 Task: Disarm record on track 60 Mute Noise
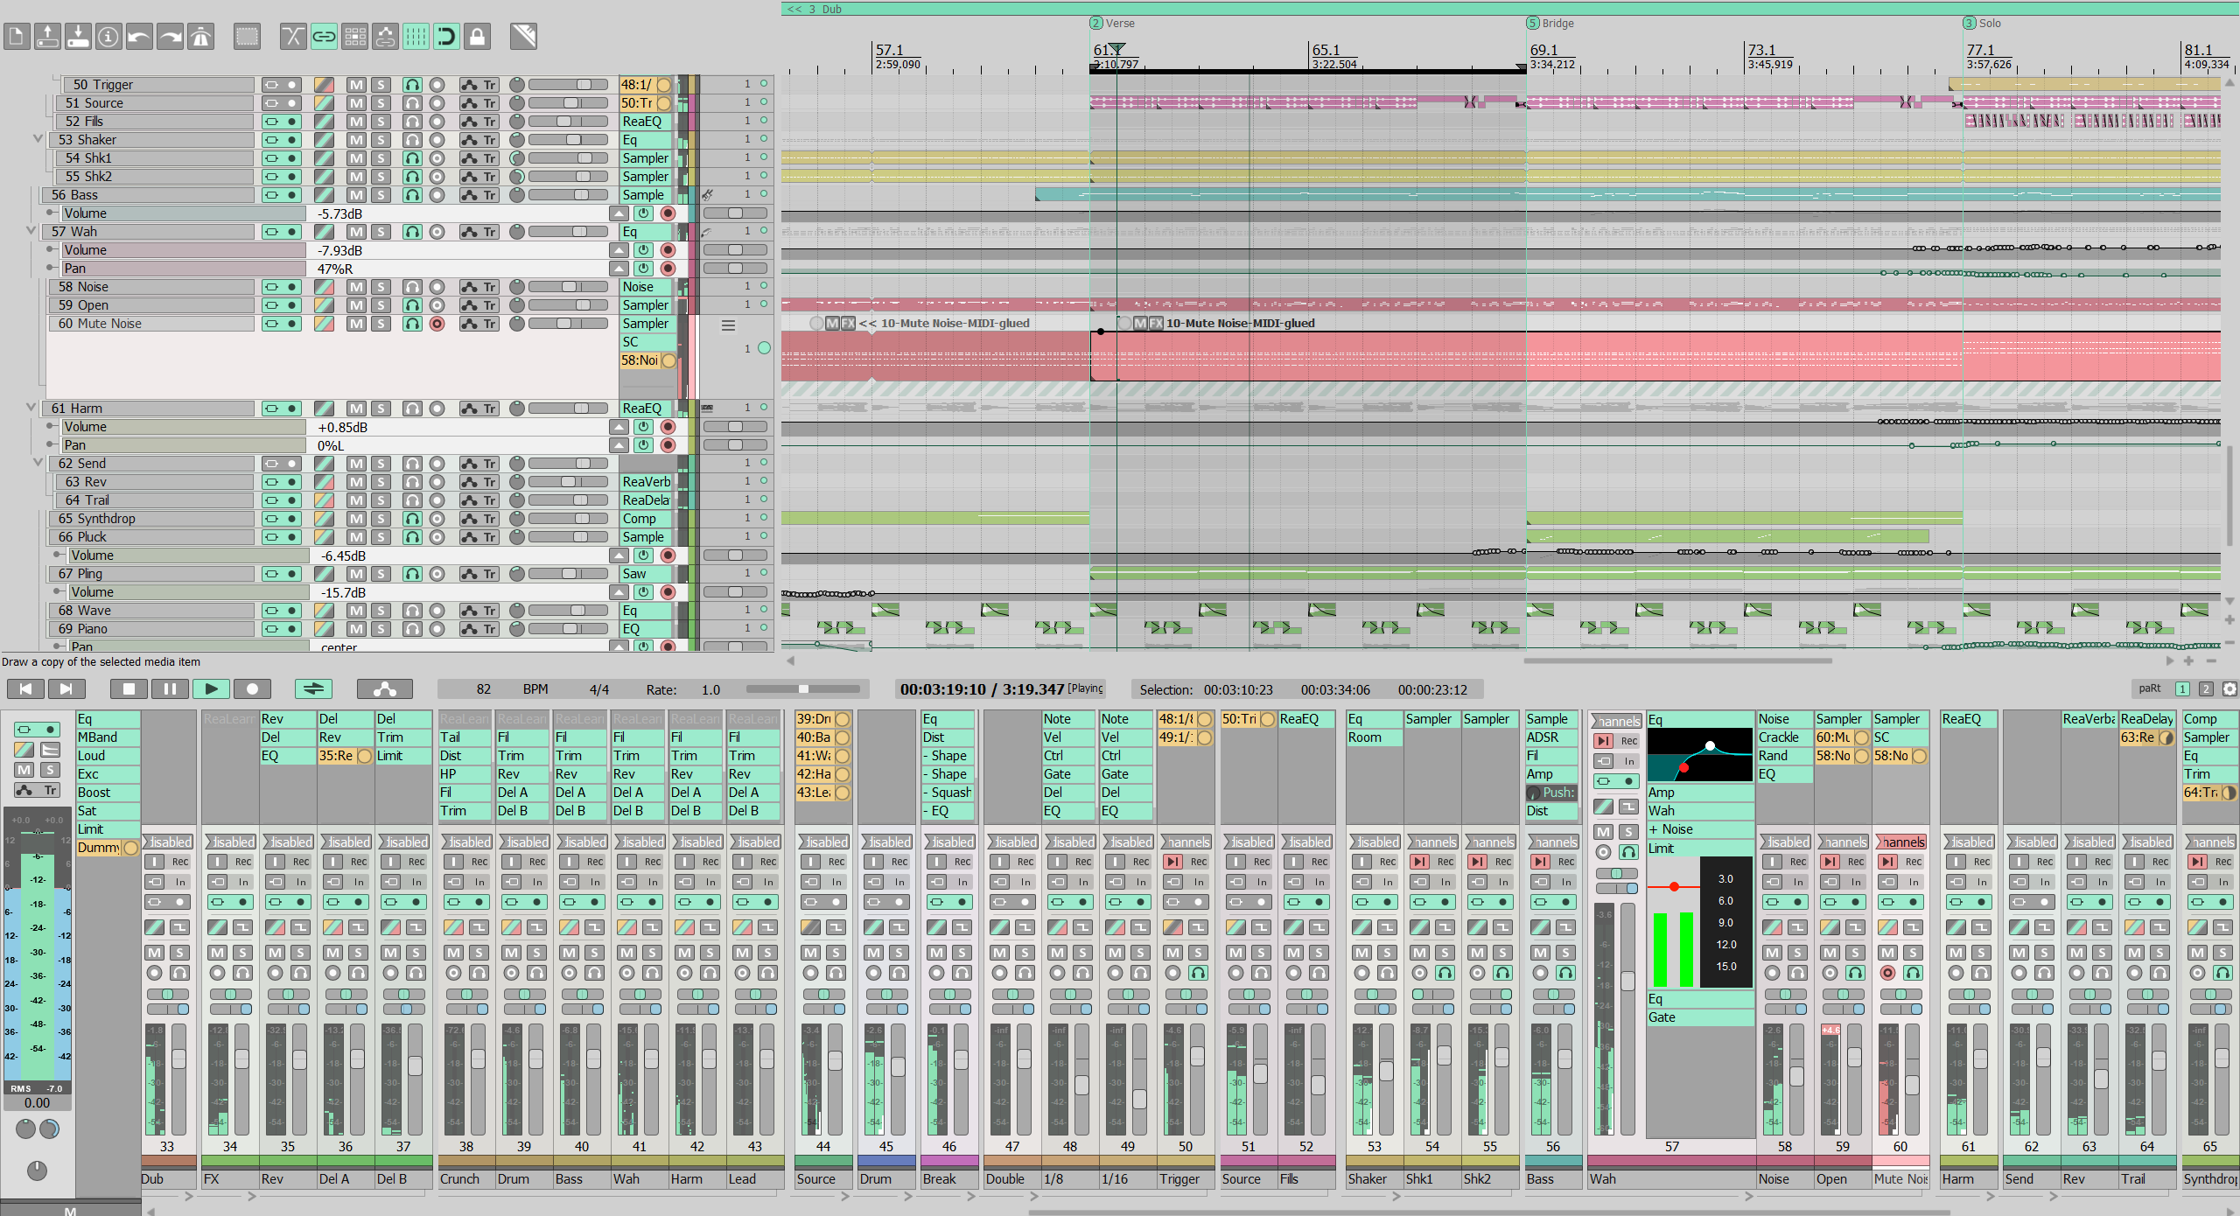[x=437, y=324]
